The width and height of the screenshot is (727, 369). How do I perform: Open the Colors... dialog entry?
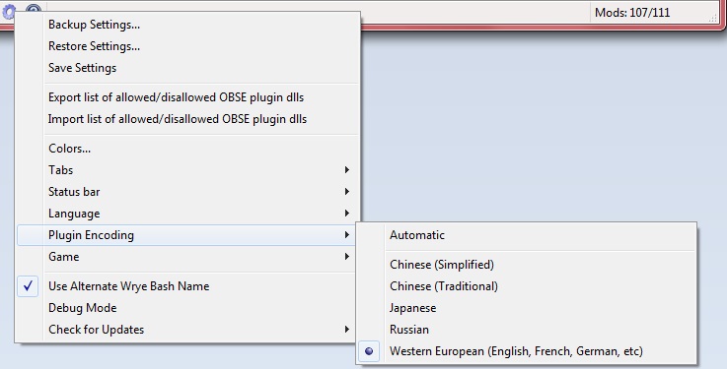coord(187,149)
